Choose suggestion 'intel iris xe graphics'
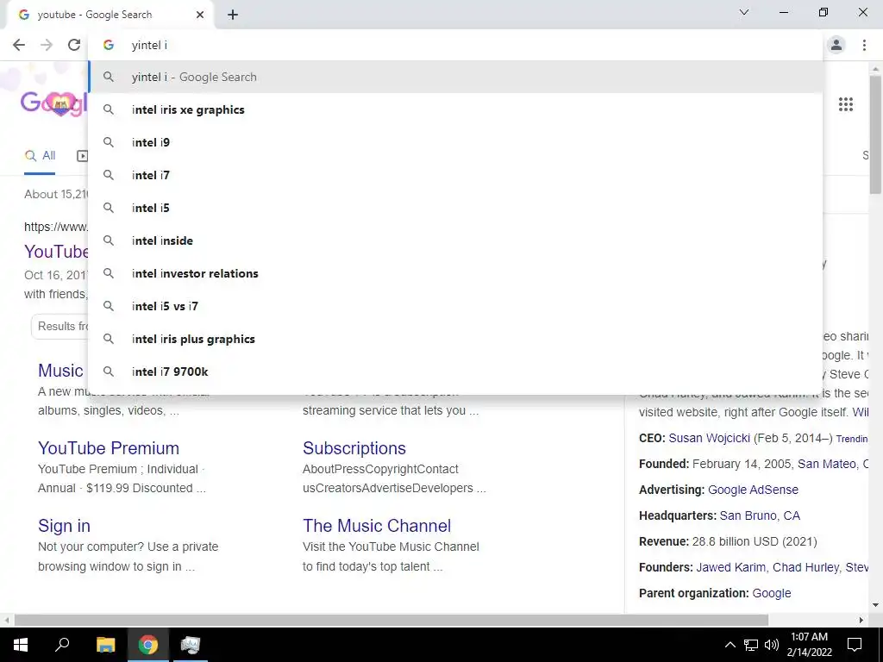 click(455, 109)
